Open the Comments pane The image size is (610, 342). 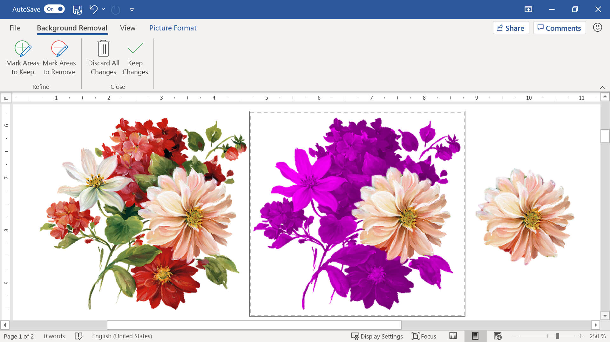(x=559, y=28)
